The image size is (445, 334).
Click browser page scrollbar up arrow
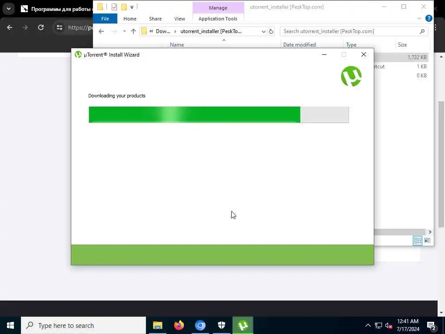(442, 57)
